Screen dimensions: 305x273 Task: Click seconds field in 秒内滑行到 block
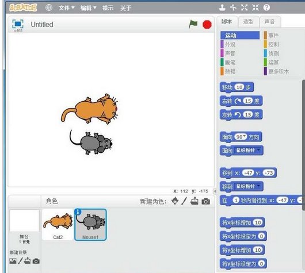(236, 200)
